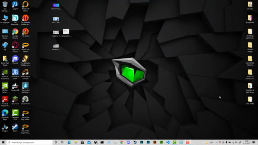The image size is (258, 145).
Task: Open Task View on the taskbar
Action: pyautogui.click(x=62, y=142)
